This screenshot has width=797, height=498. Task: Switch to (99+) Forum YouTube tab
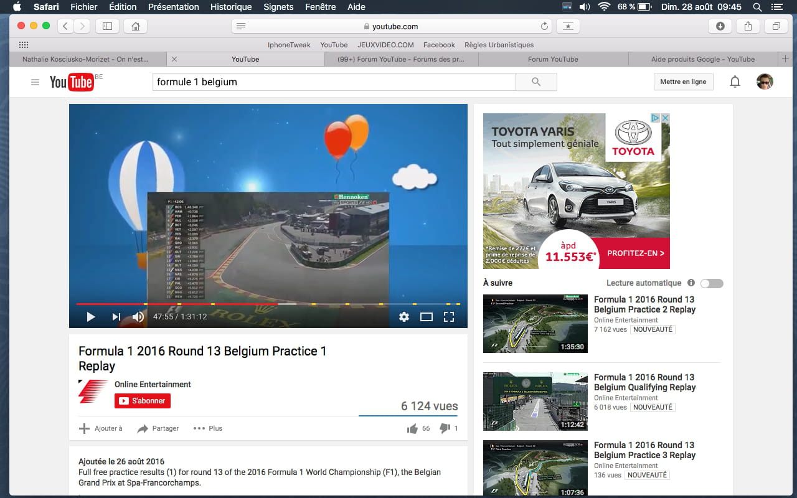click(401, 59)
